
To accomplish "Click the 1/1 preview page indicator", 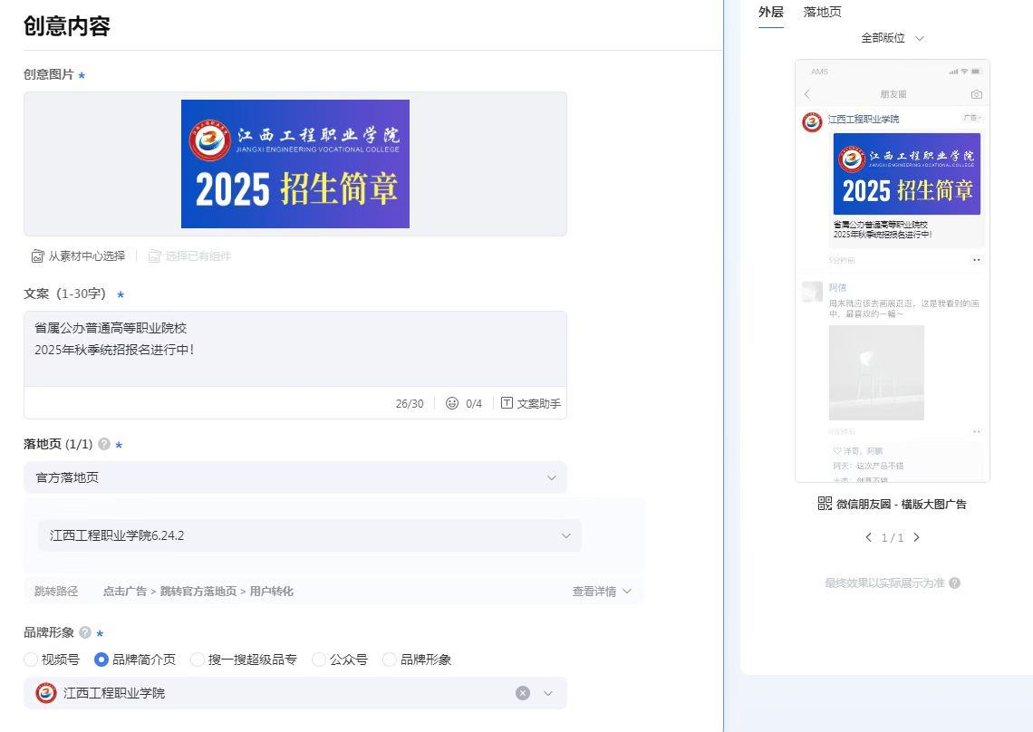I will coord(893,537).
